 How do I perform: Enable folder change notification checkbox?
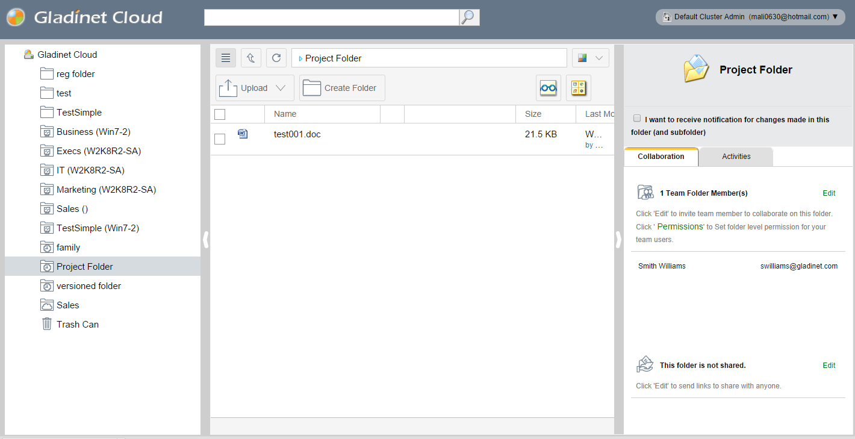[x=637, y=119]
